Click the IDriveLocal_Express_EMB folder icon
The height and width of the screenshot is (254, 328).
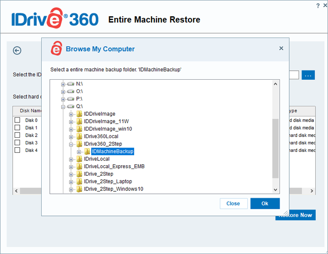(79, 167)
